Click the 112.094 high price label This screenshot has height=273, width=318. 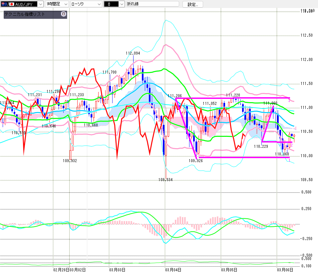[133, 53]
